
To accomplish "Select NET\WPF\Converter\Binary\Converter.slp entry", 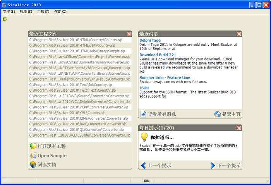I will click(80, 74).
